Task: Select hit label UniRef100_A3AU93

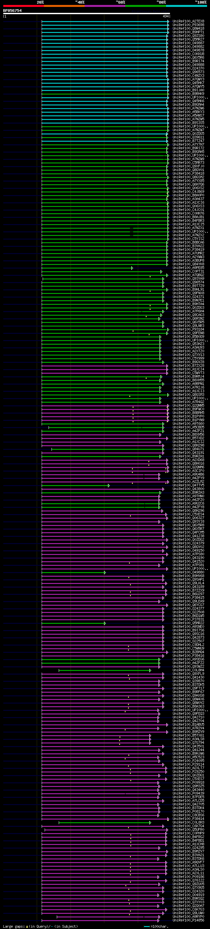Action: [188, 348]
